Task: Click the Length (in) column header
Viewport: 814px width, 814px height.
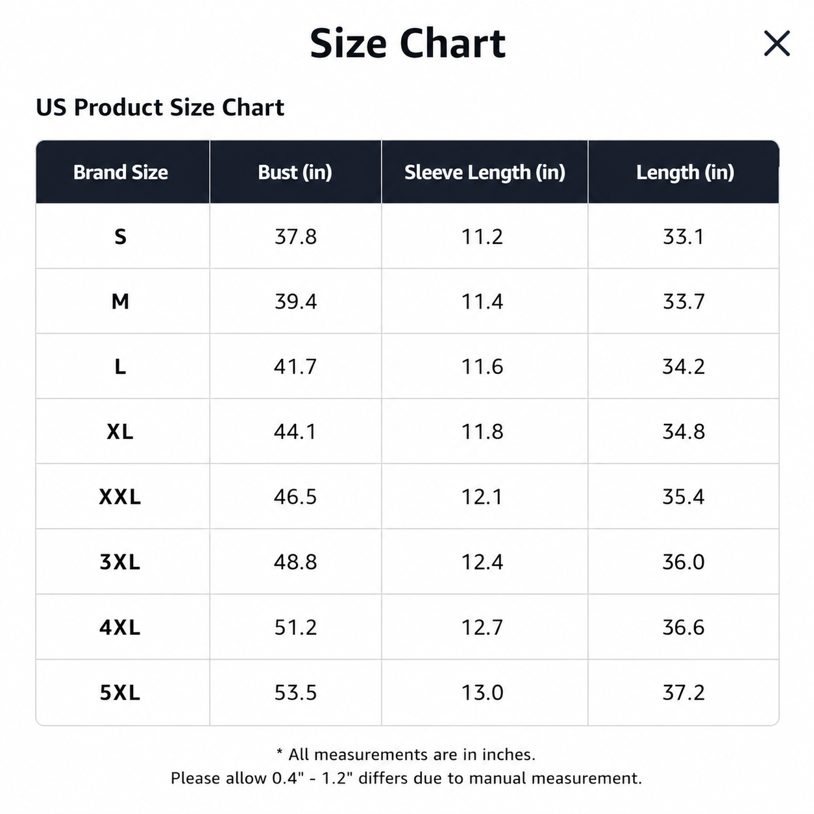Action: tap(684, 172)
